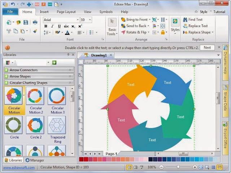Toggle the highlighted rightmost status bar view button
Viewport: 231px width, 173px height.
pos(219,167)
